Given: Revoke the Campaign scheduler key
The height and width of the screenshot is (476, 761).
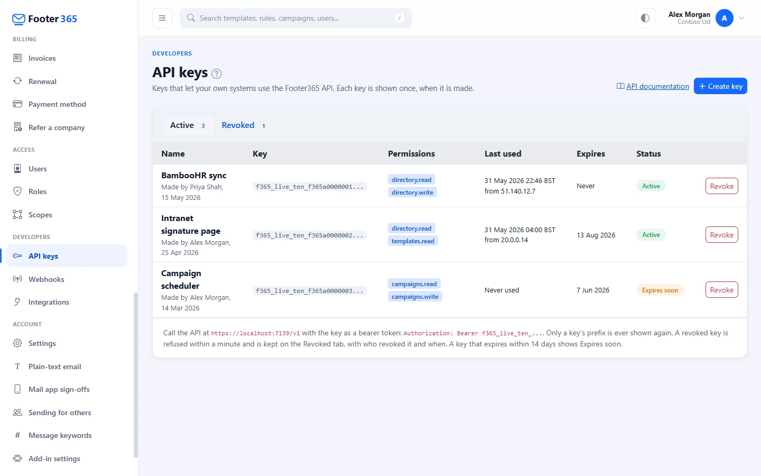Looking at the screenshot, I should pyautogui.click(x=721, y=290).
